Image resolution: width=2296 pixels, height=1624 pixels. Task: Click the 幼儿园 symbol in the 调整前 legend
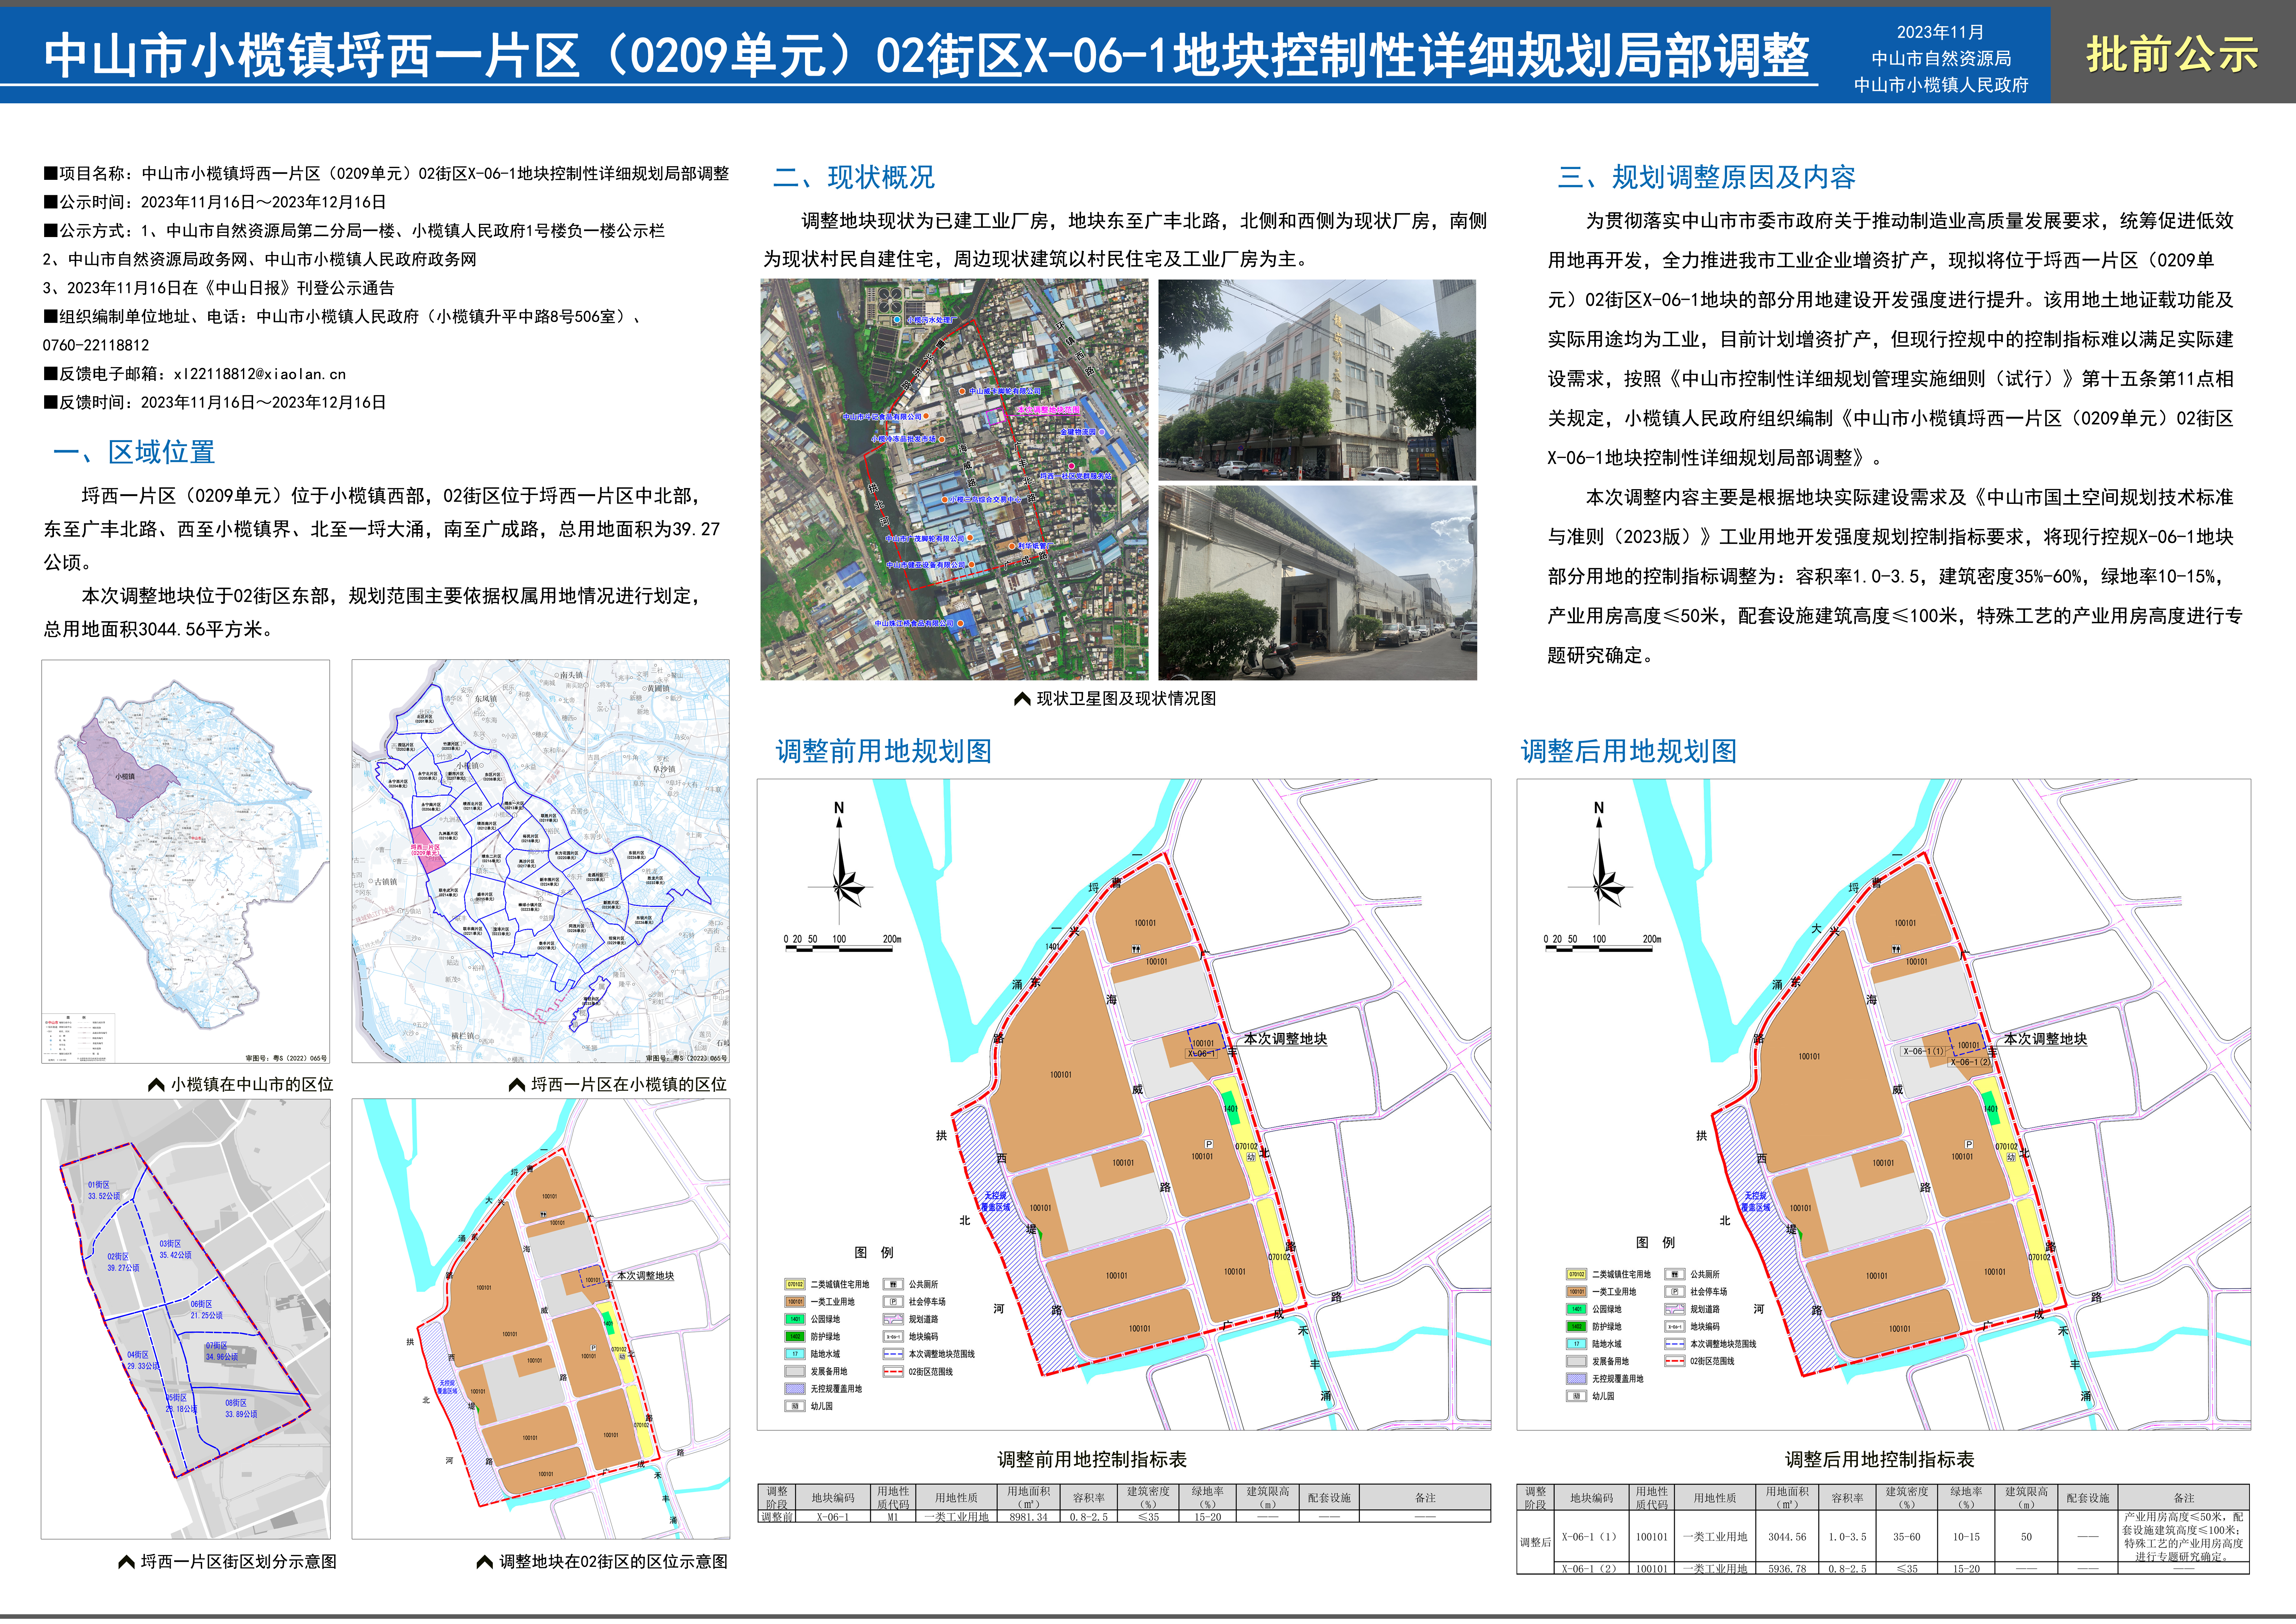pyautogui.click(x=795, y=1406)
